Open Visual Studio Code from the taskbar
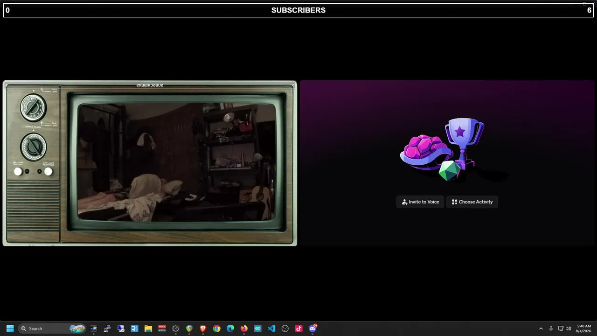 (271, 329)
